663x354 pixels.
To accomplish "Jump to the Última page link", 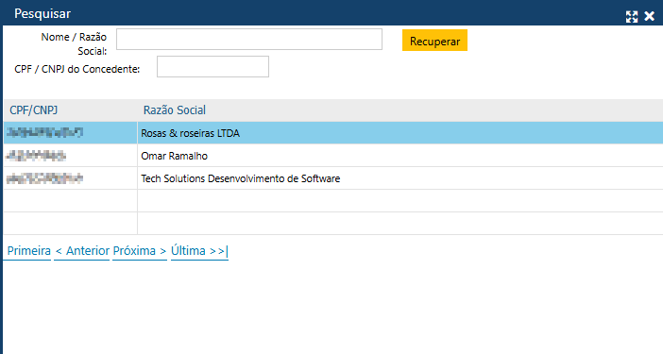I will tap(199, 251).
